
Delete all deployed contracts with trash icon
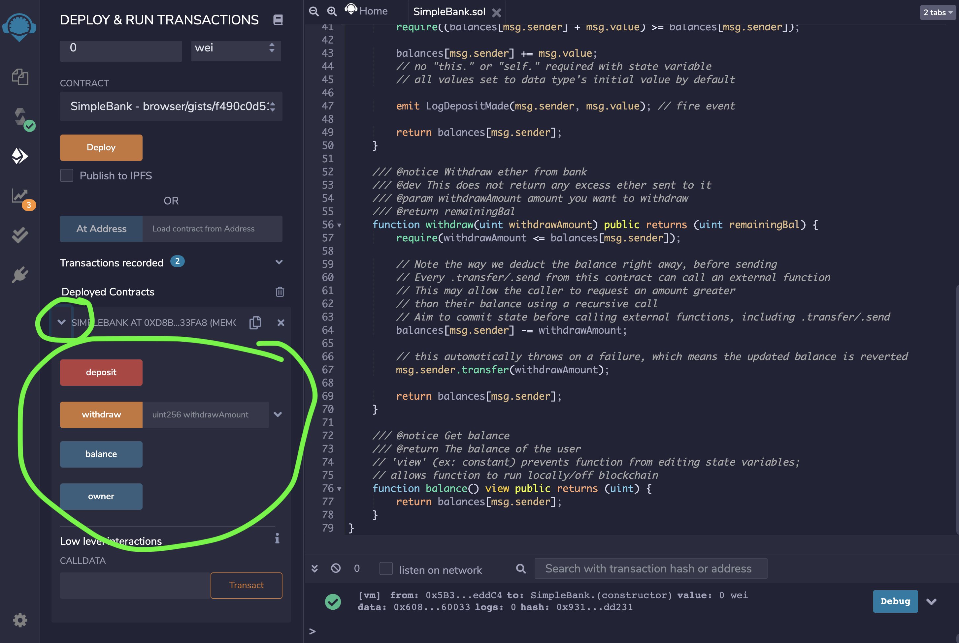pyautogui.click(x=280, y=291)
